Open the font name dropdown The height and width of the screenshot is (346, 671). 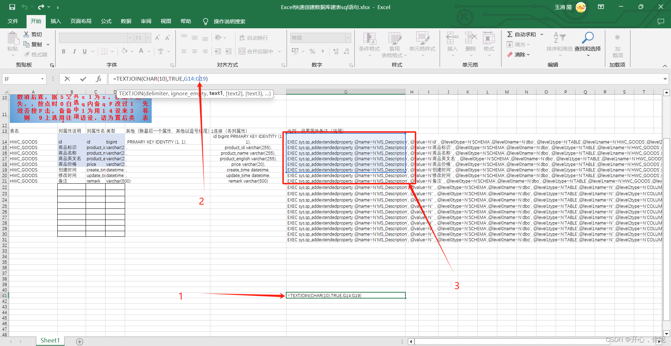pos(130,38)
